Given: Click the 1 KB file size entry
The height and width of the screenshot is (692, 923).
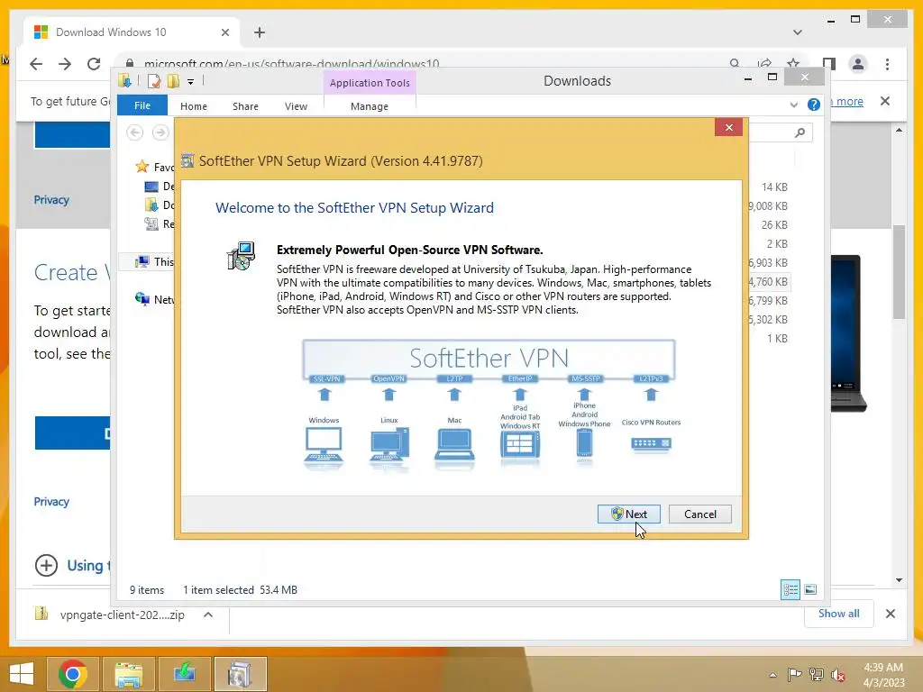Looking at the screenshot, I should tap(777, 339).
